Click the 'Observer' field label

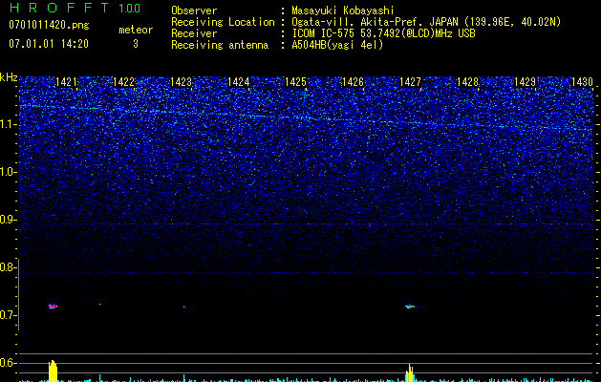pos(194,11)
